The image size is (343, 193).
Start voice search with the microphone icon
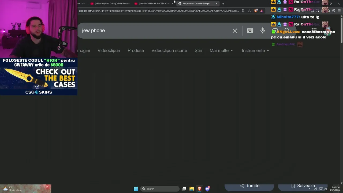tap(263, 31)
